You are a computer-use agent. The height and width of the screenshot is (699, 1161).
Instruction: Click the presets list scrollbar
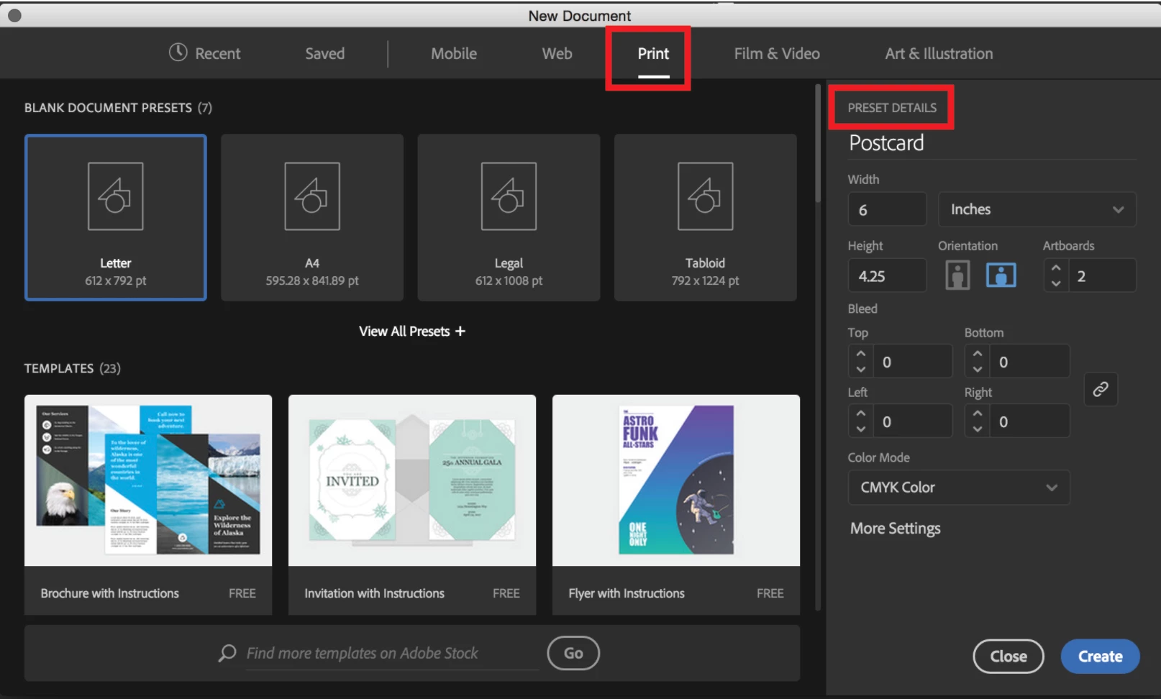[818, 144]
